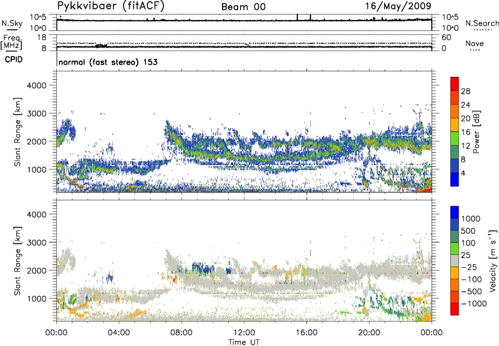This screenshot has height=346, width=499.
Task: Click the light green 12-16 dB swatch
Action: tap(455, 138)
